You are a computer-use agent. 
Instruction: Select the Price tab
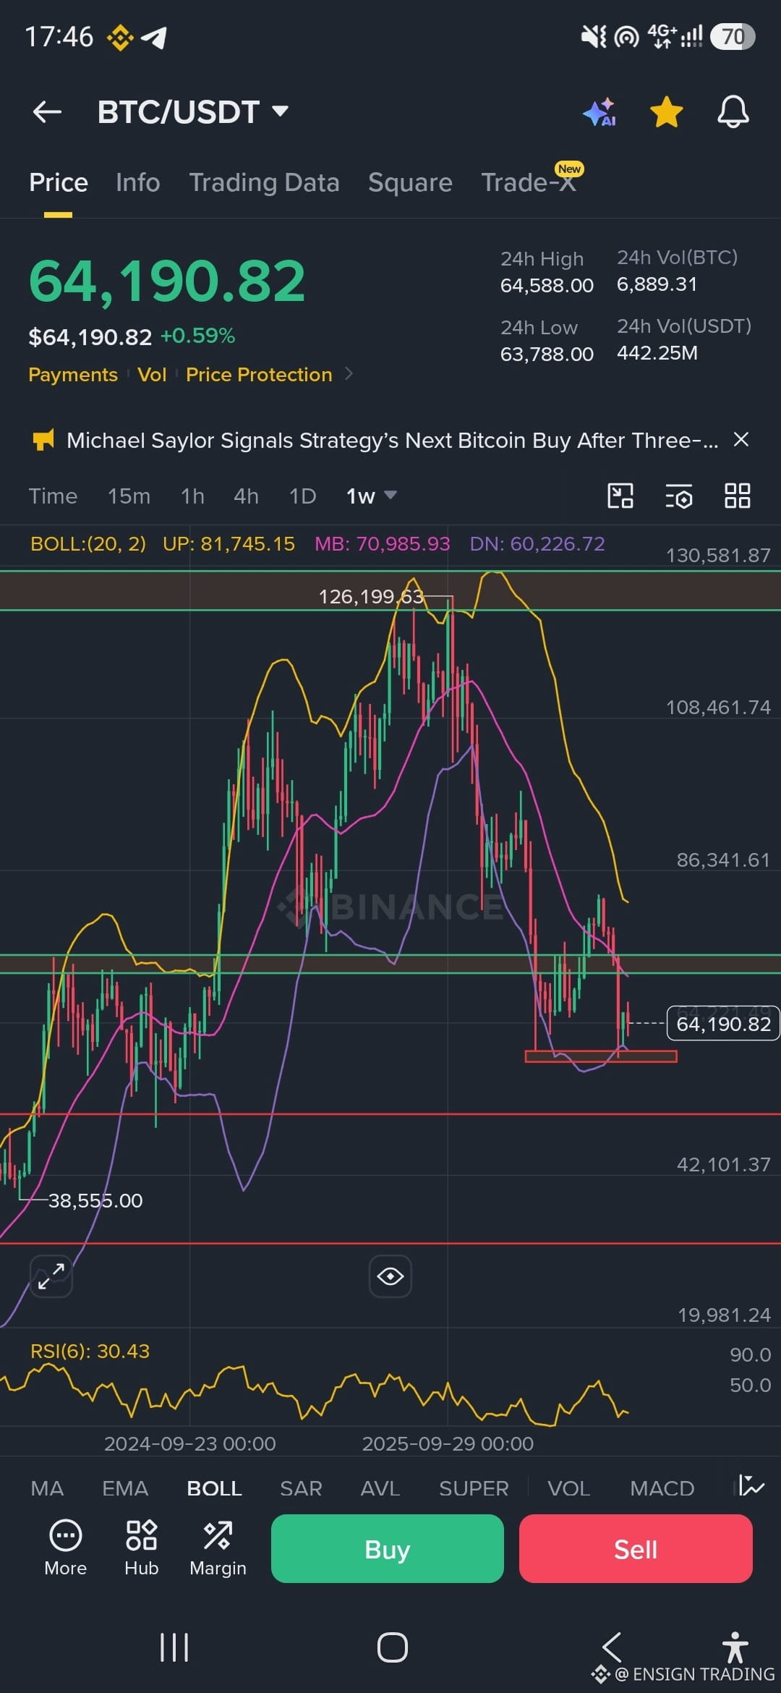pos(58,182)
